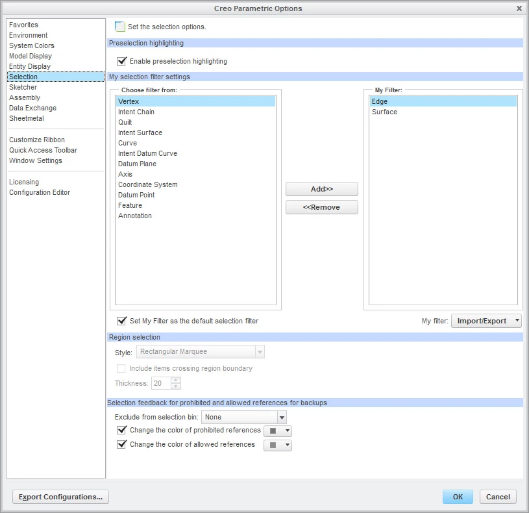Check Include items crossing region boundary
This screenshot has width=529, height=513.
pyautogui.click(x=121, y=368)
